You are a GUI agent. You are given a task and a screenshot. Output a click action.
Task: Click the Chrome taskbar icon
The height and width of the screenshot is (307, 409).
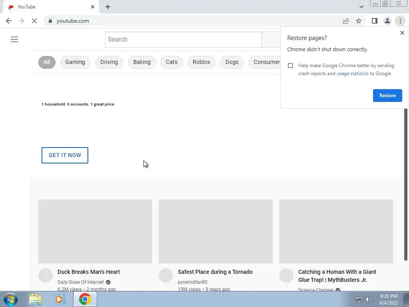85,299
